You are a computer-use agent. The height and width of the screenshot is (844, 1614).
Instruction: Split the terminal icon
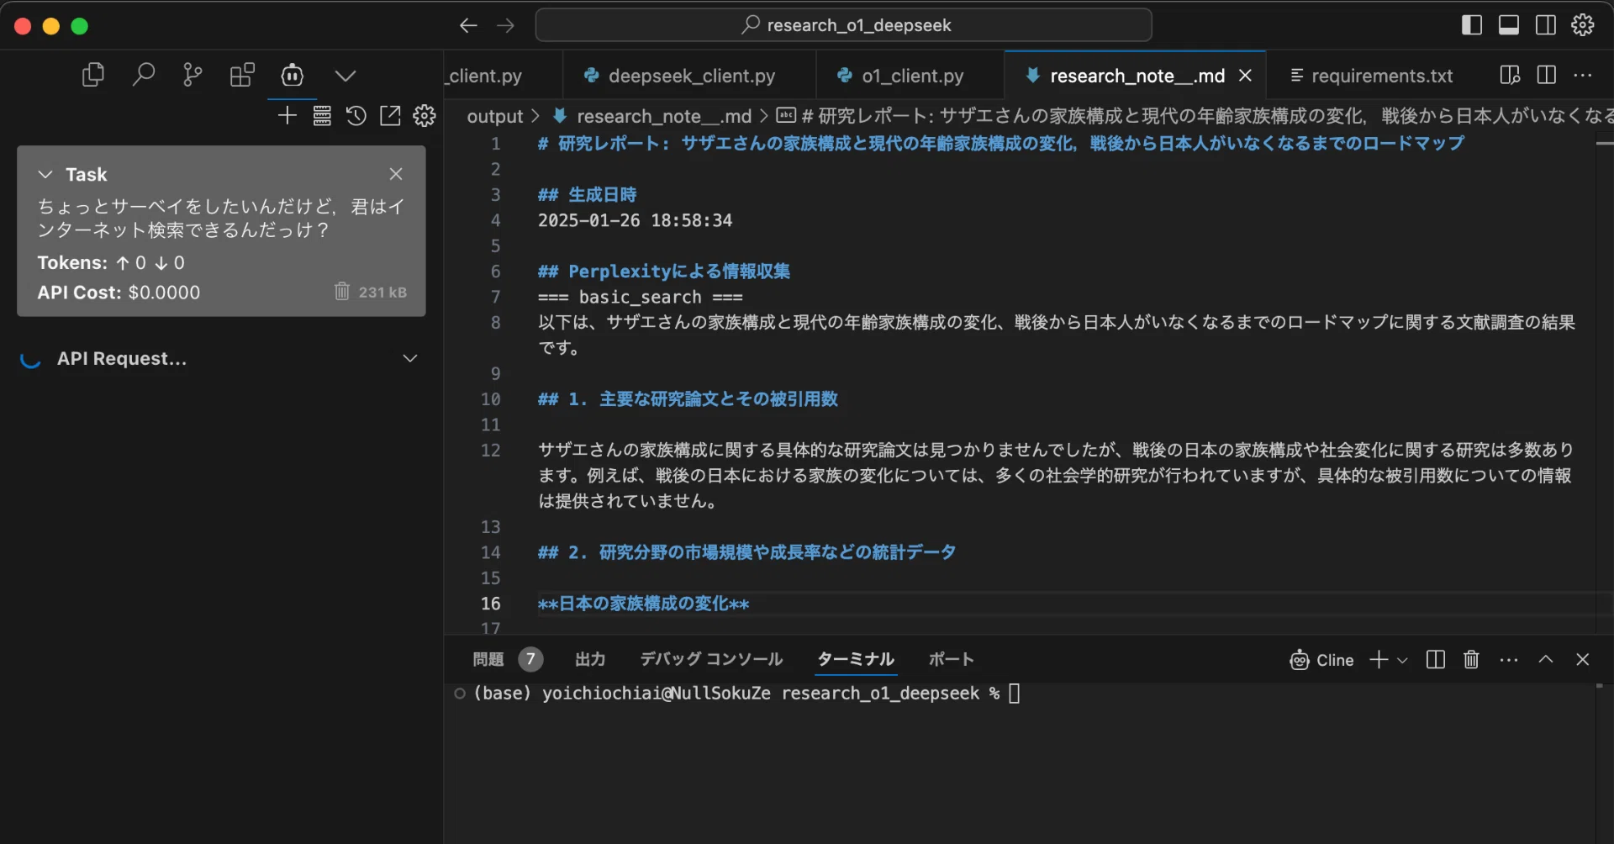pyautogui.click(x=1436, y=660)
